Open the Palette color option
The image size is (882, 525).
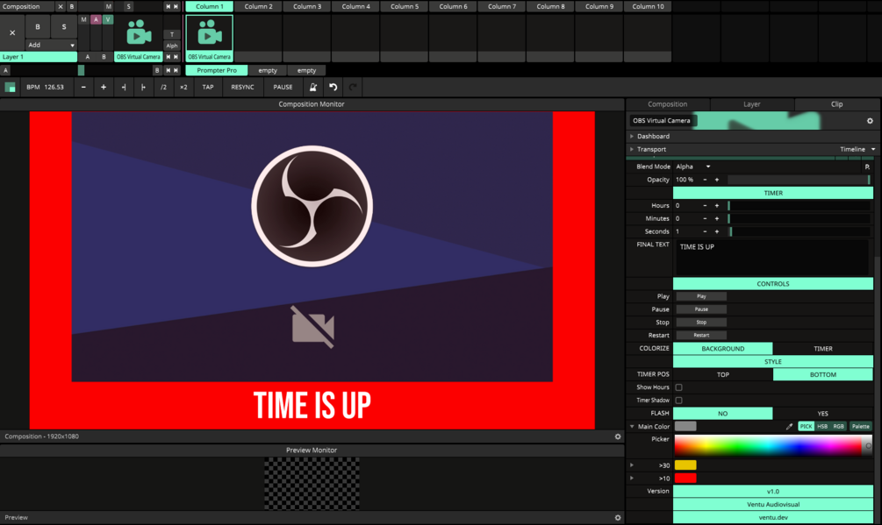click(860, 427)
